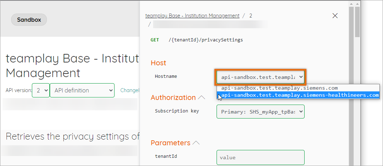
Task: Close the API operation panel
Action: (x=335, y=16)
